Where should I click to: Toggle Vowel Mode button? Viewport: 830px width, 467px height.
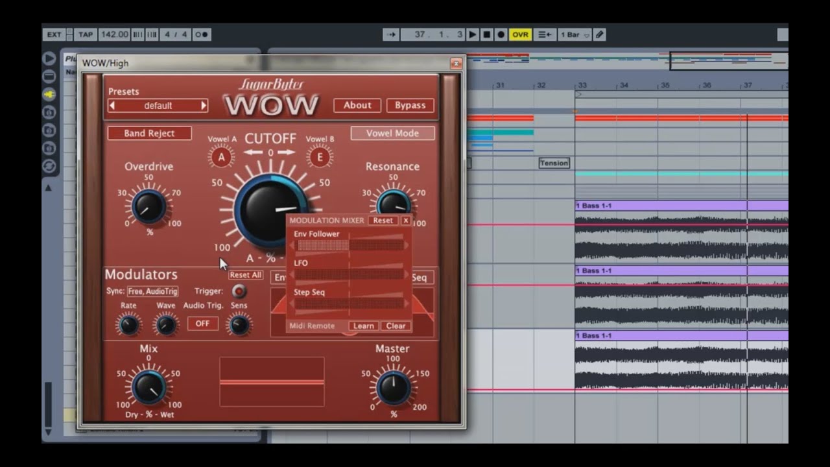pos(392,133)
